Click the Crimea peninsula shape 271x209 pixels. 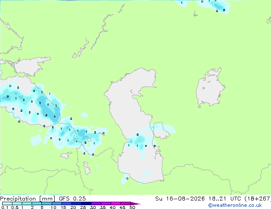pyautogui.click(x=31, y=67)
